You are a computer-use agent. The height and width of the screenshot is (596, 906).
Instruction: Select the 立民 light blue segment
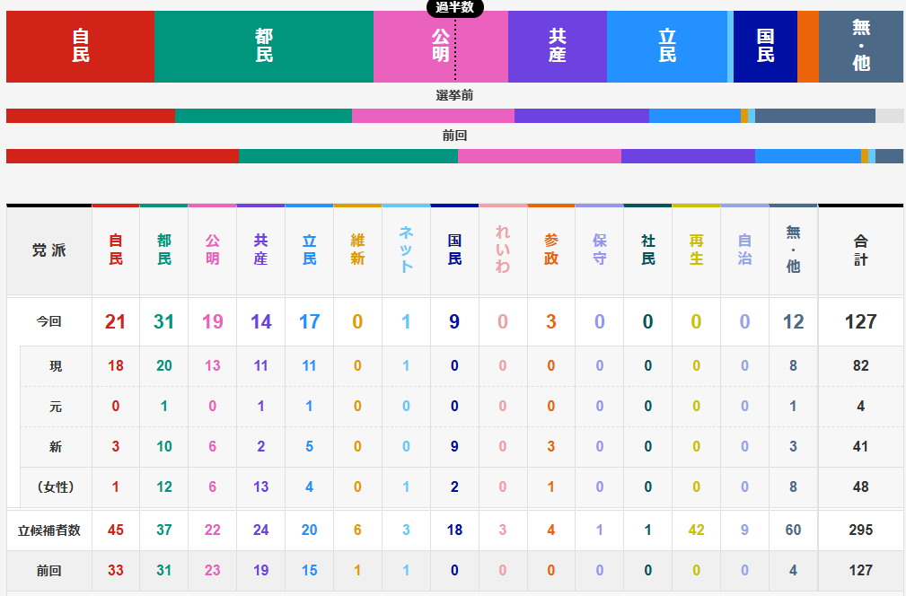click(x=668, y=47)
